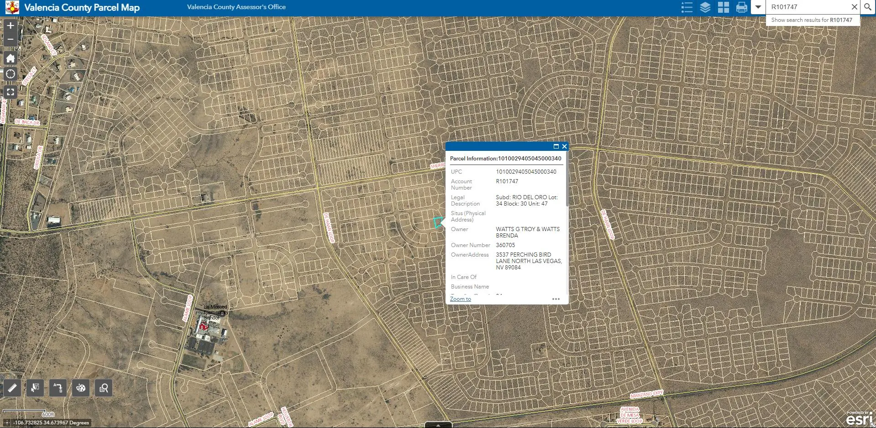Maximize the parcel information popup
The image size is (876, 428).
(x=556, y=146)
